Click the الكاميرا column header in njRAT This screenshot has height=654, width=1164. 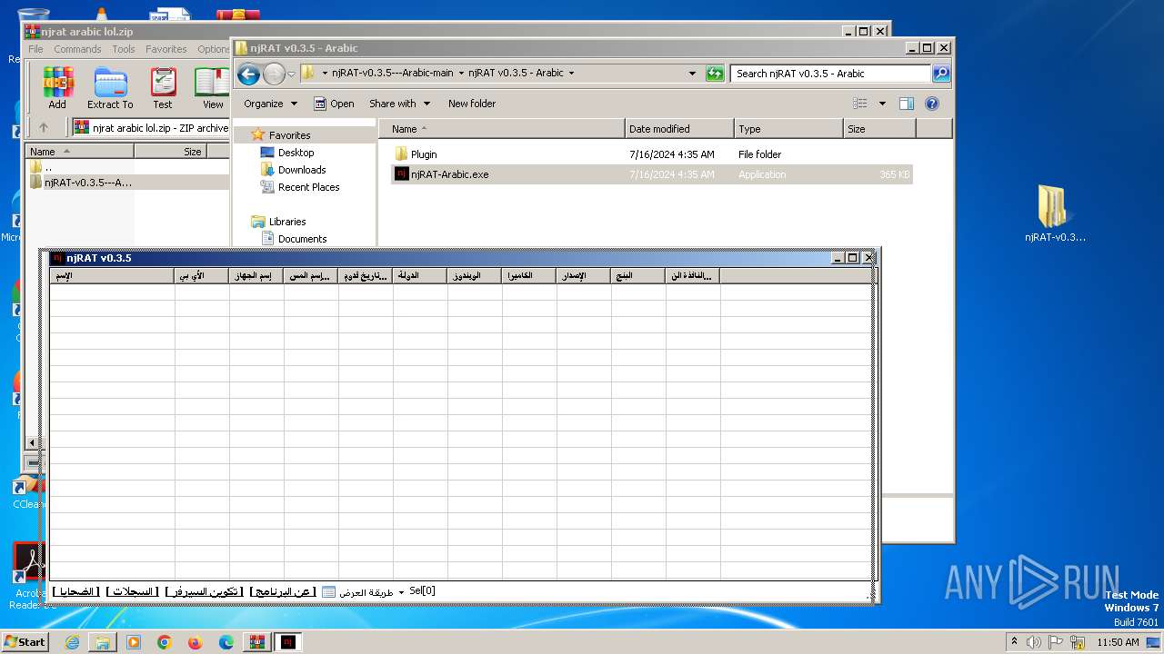pos(529,275)
